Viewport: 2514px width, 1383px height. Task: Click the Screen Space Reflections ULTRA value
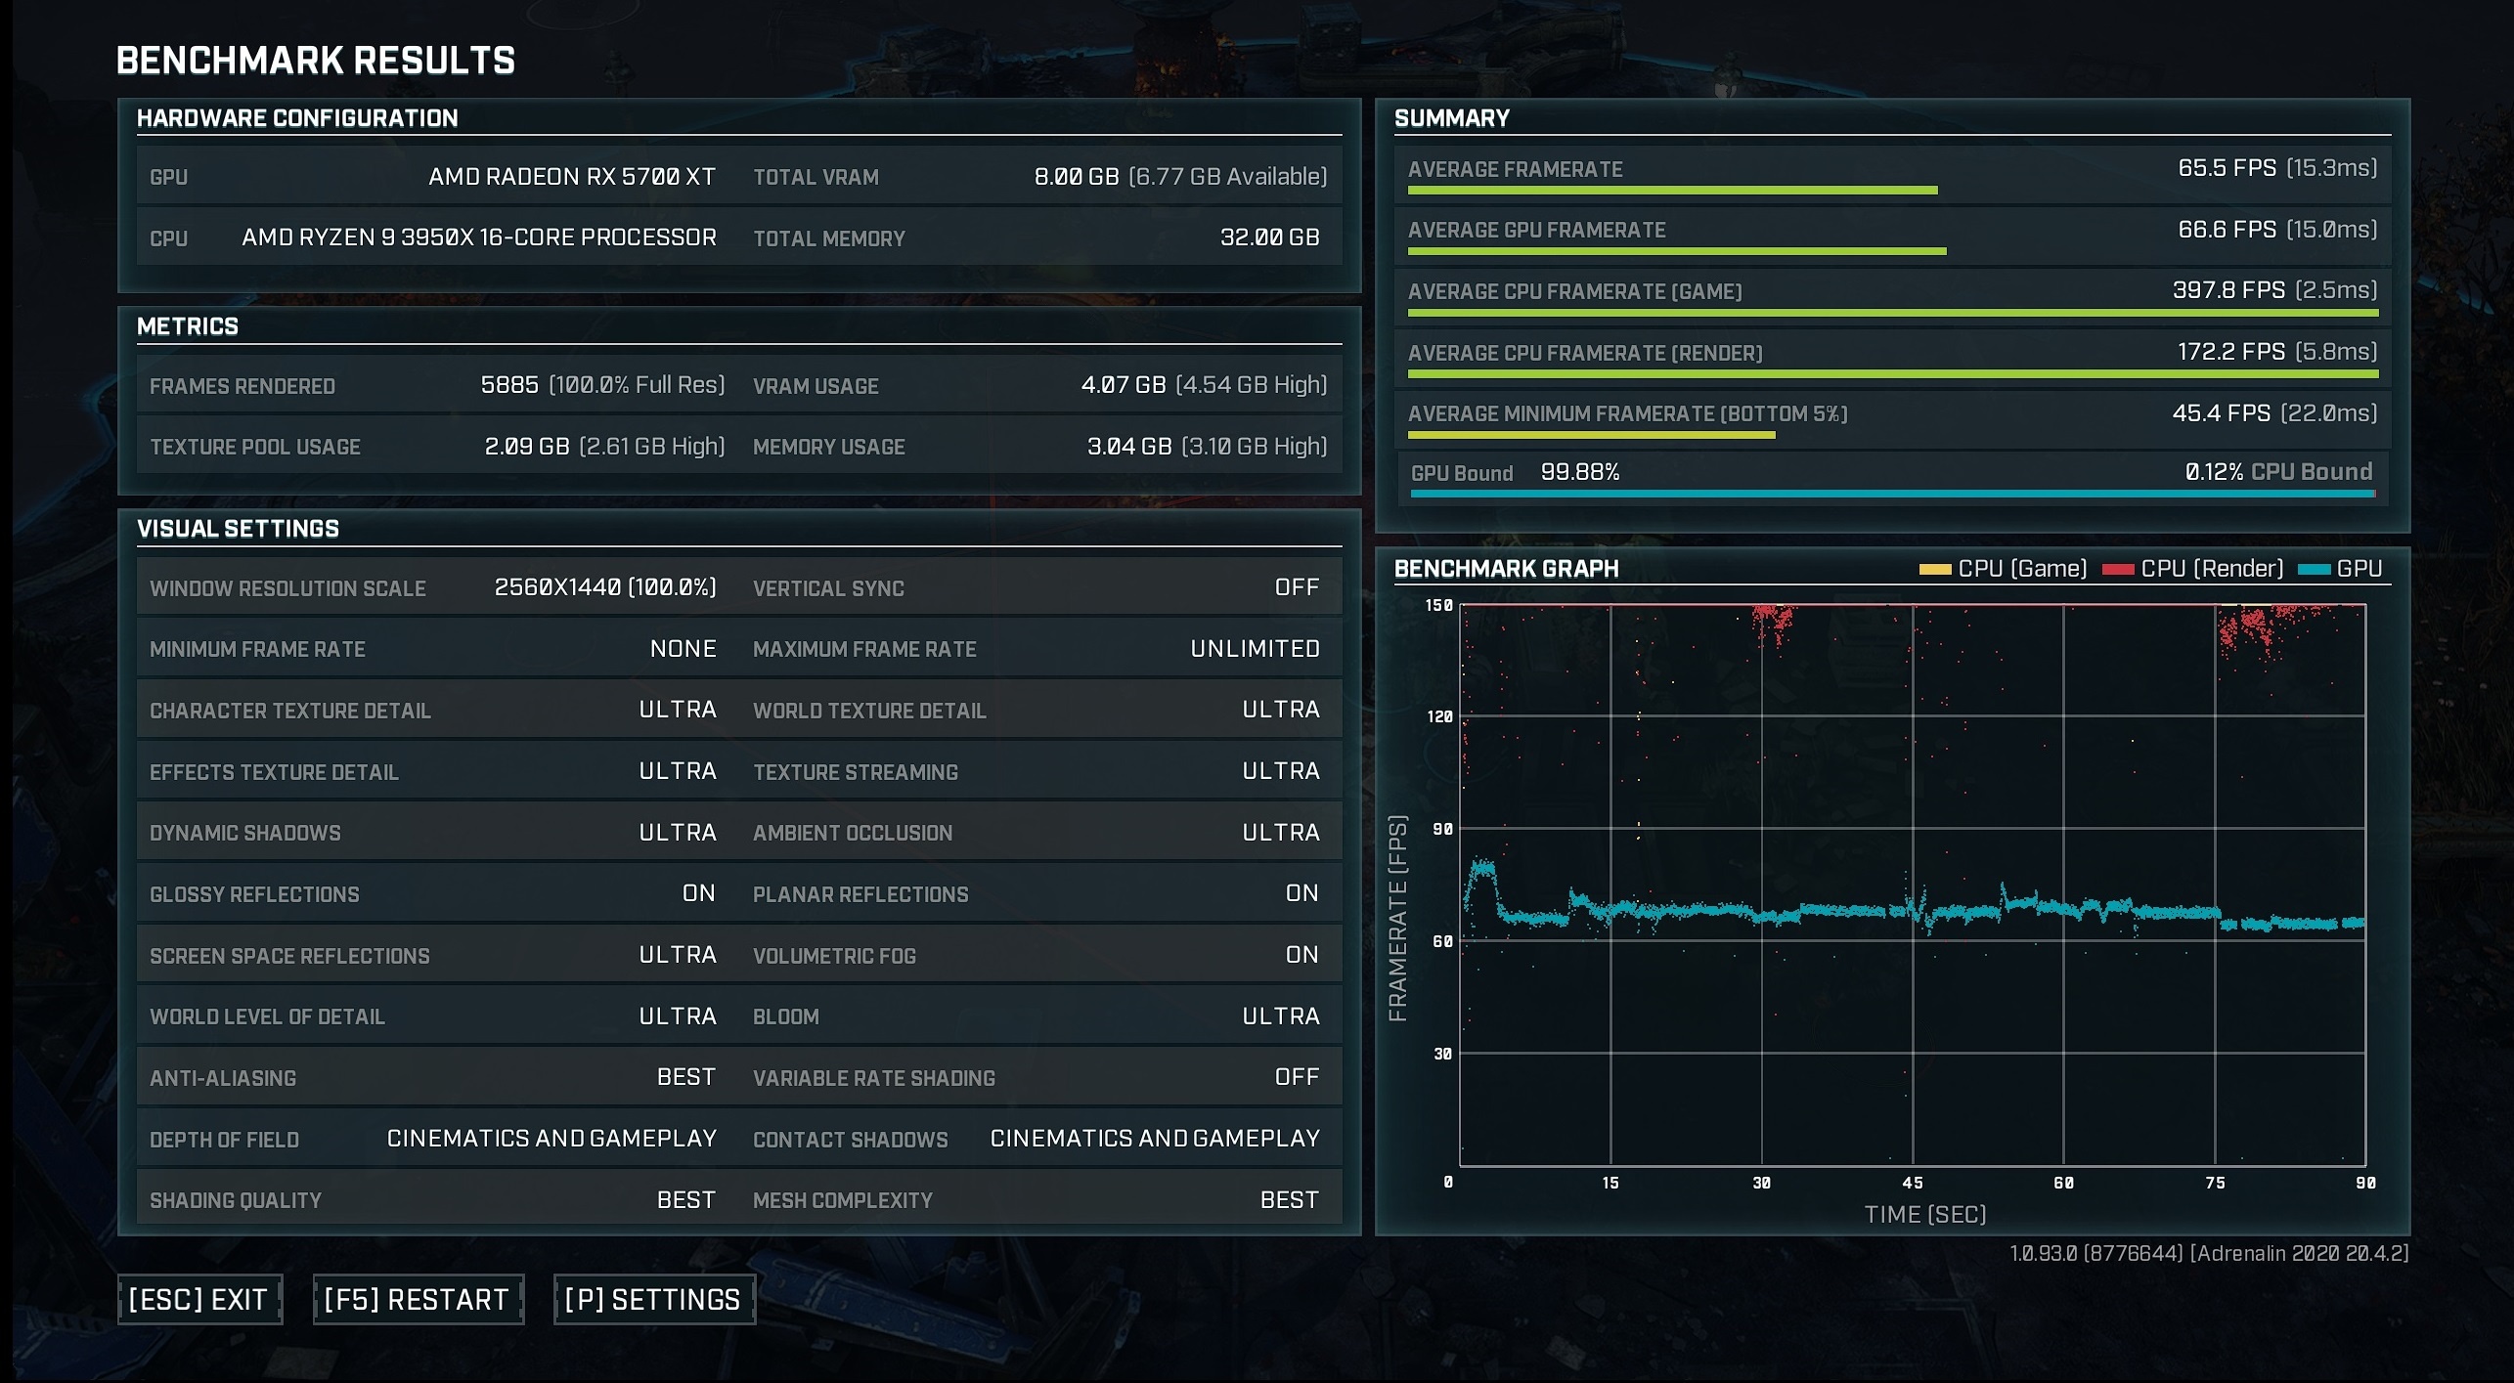678,955
